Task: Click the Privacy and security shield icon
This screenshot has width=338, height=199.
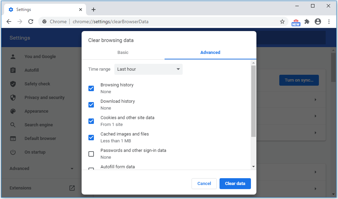Action: click(x=13, y=97)
